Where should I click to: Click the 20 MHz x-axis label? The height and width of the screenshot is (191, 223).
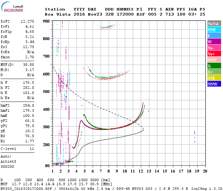click(205, 171)
